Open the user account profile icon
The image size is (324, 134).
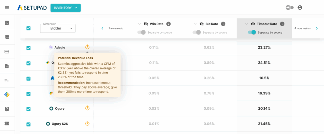[x=300, y=8]
